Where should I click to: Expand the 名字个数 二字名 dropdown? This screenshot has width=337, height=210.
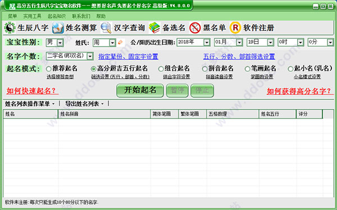[x=90, y=56]
